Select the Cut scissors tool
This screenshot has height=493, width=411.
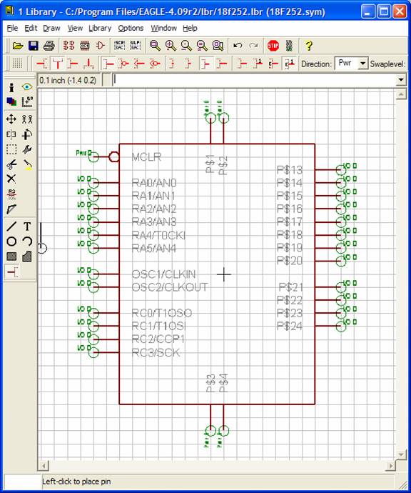coord(11,164)
